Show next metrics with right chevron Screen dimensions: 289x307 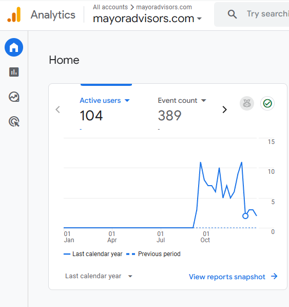coord(224,110)
